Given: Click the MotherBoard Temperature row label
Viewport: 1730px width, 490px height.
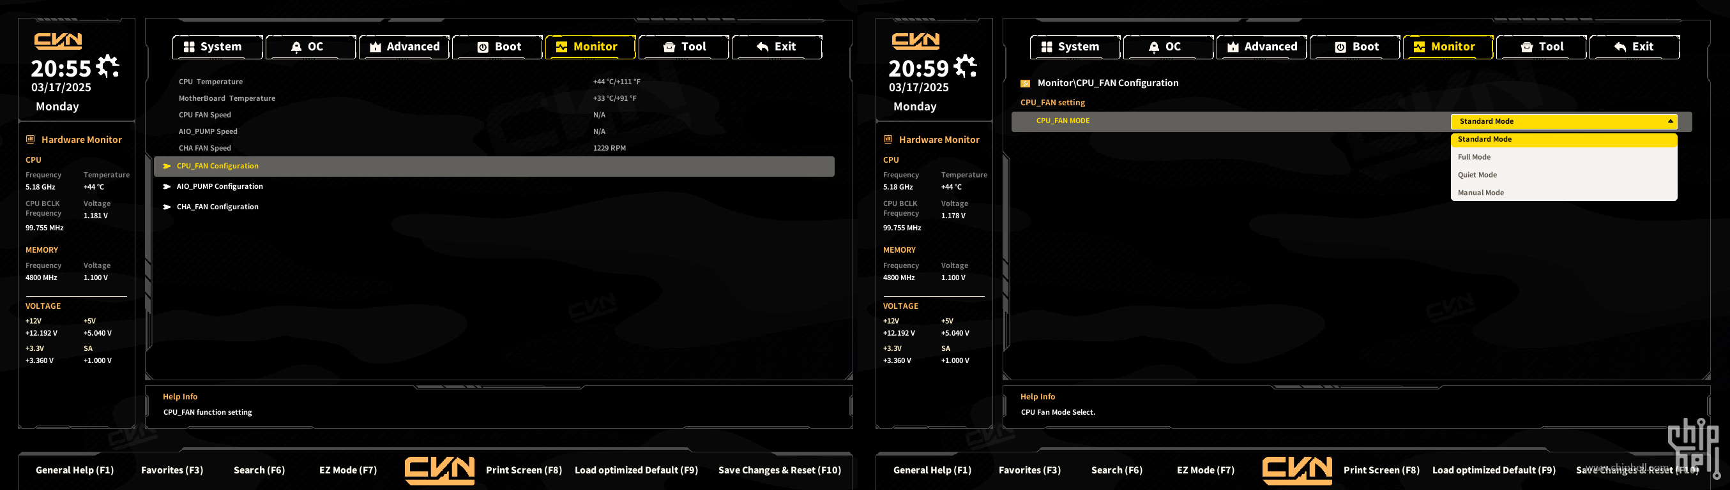Looking at the screenshot, I should click(x=227, y=99).
